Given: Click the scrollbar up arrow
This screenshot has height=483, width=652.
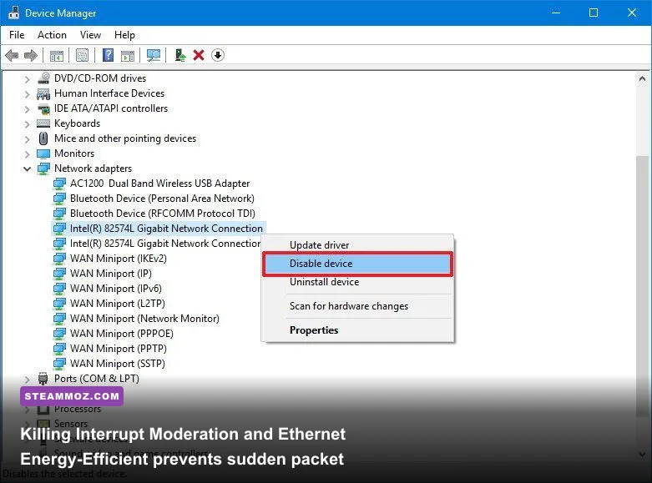Looking at the screenshot, I should pyautogui.click(x=642, y=78).
